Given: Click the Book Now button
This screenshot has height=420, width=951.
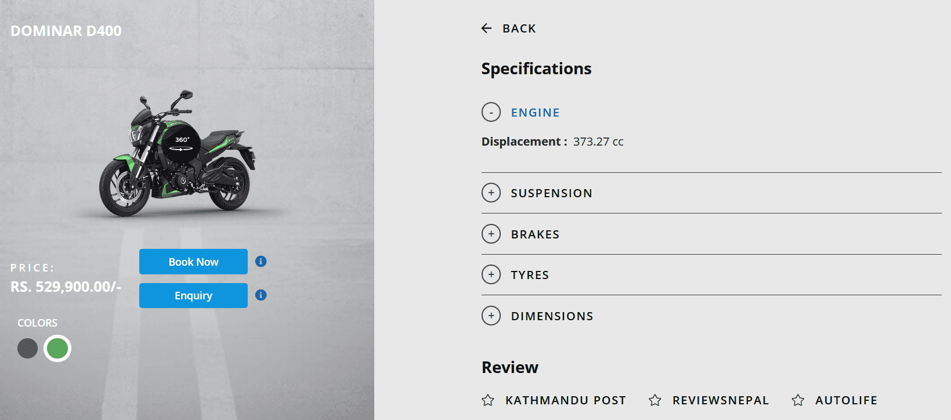Looking at the screenshot, I should [193, 262].
